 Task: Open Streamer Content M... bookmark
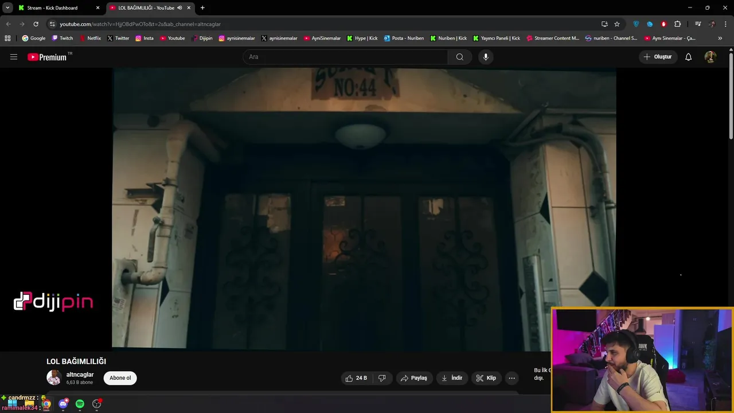(553, 38)
